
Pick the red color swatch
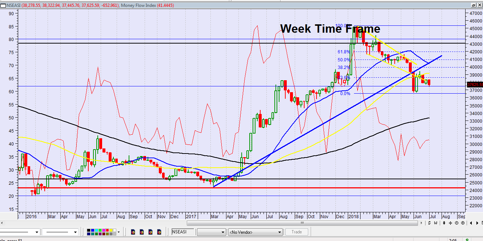[x=107, y=230]
